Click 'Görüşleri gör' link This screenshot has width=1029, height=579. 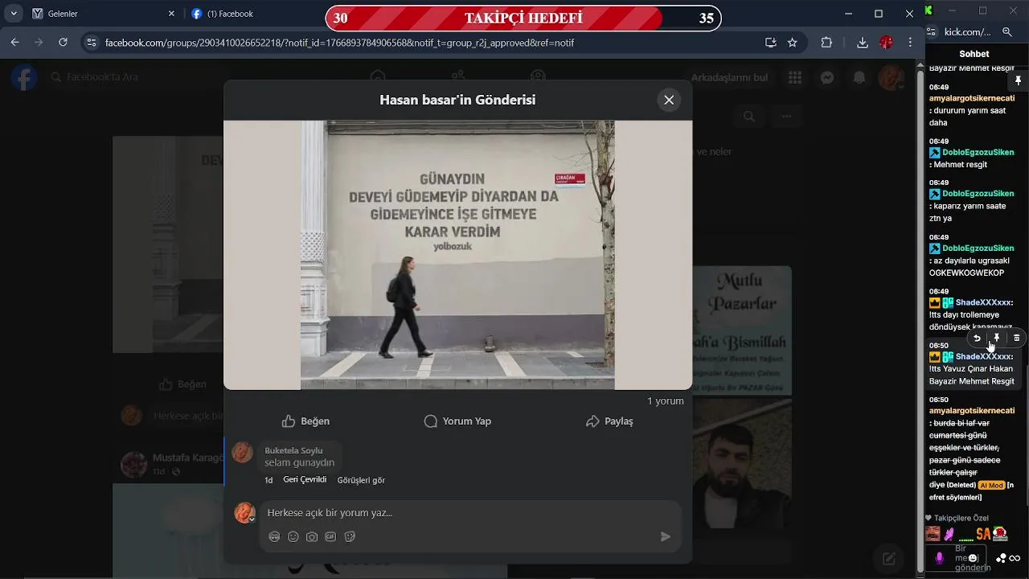click(361, 480)
